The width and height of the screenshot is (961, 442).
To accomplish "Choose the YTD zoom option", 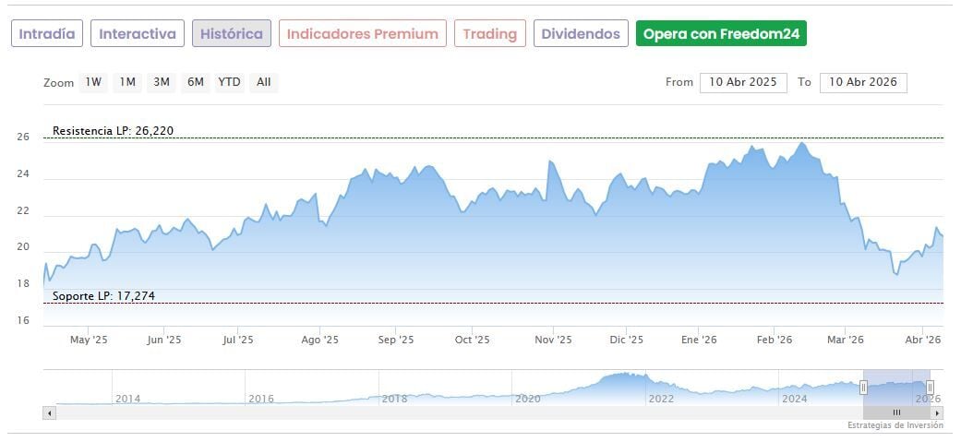I will pyautogui.click(x=229, y=82).
